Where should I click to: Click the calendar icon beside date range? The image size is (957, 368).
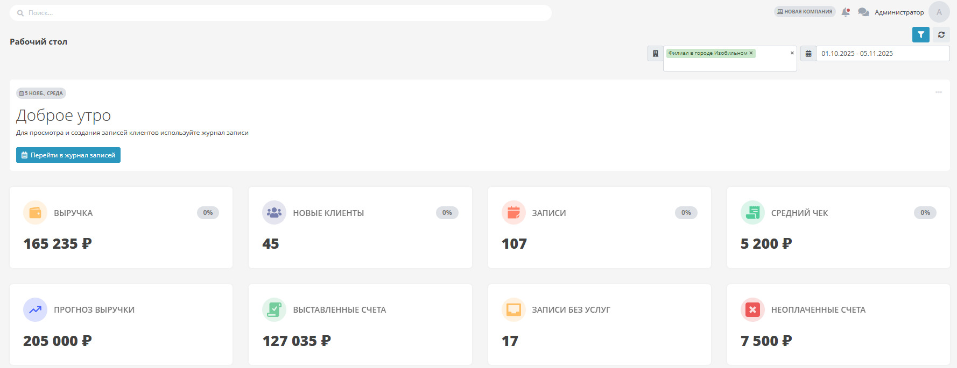click(x=808, y=54)
